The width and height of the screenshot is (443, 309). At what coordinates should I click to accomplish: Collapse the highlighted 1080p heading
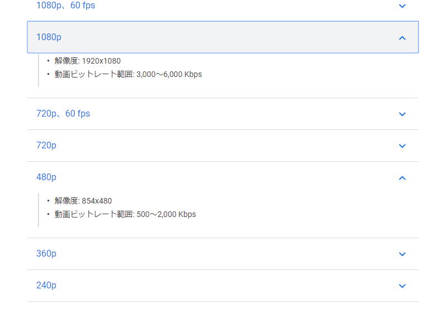pyautogui.click(x=49, y=37)
